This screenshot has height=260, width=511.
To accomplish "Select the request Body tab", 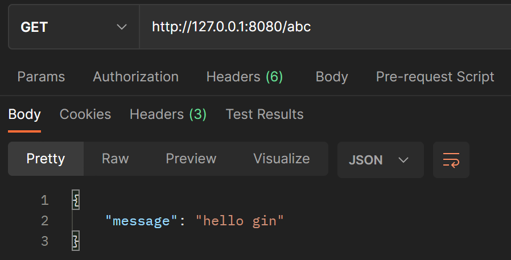I will [332, 77].
